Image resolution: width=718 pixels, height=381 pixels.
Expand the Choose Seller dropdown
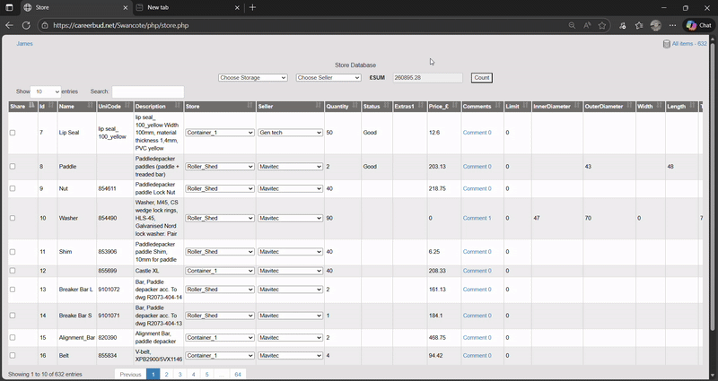(328, 78)
